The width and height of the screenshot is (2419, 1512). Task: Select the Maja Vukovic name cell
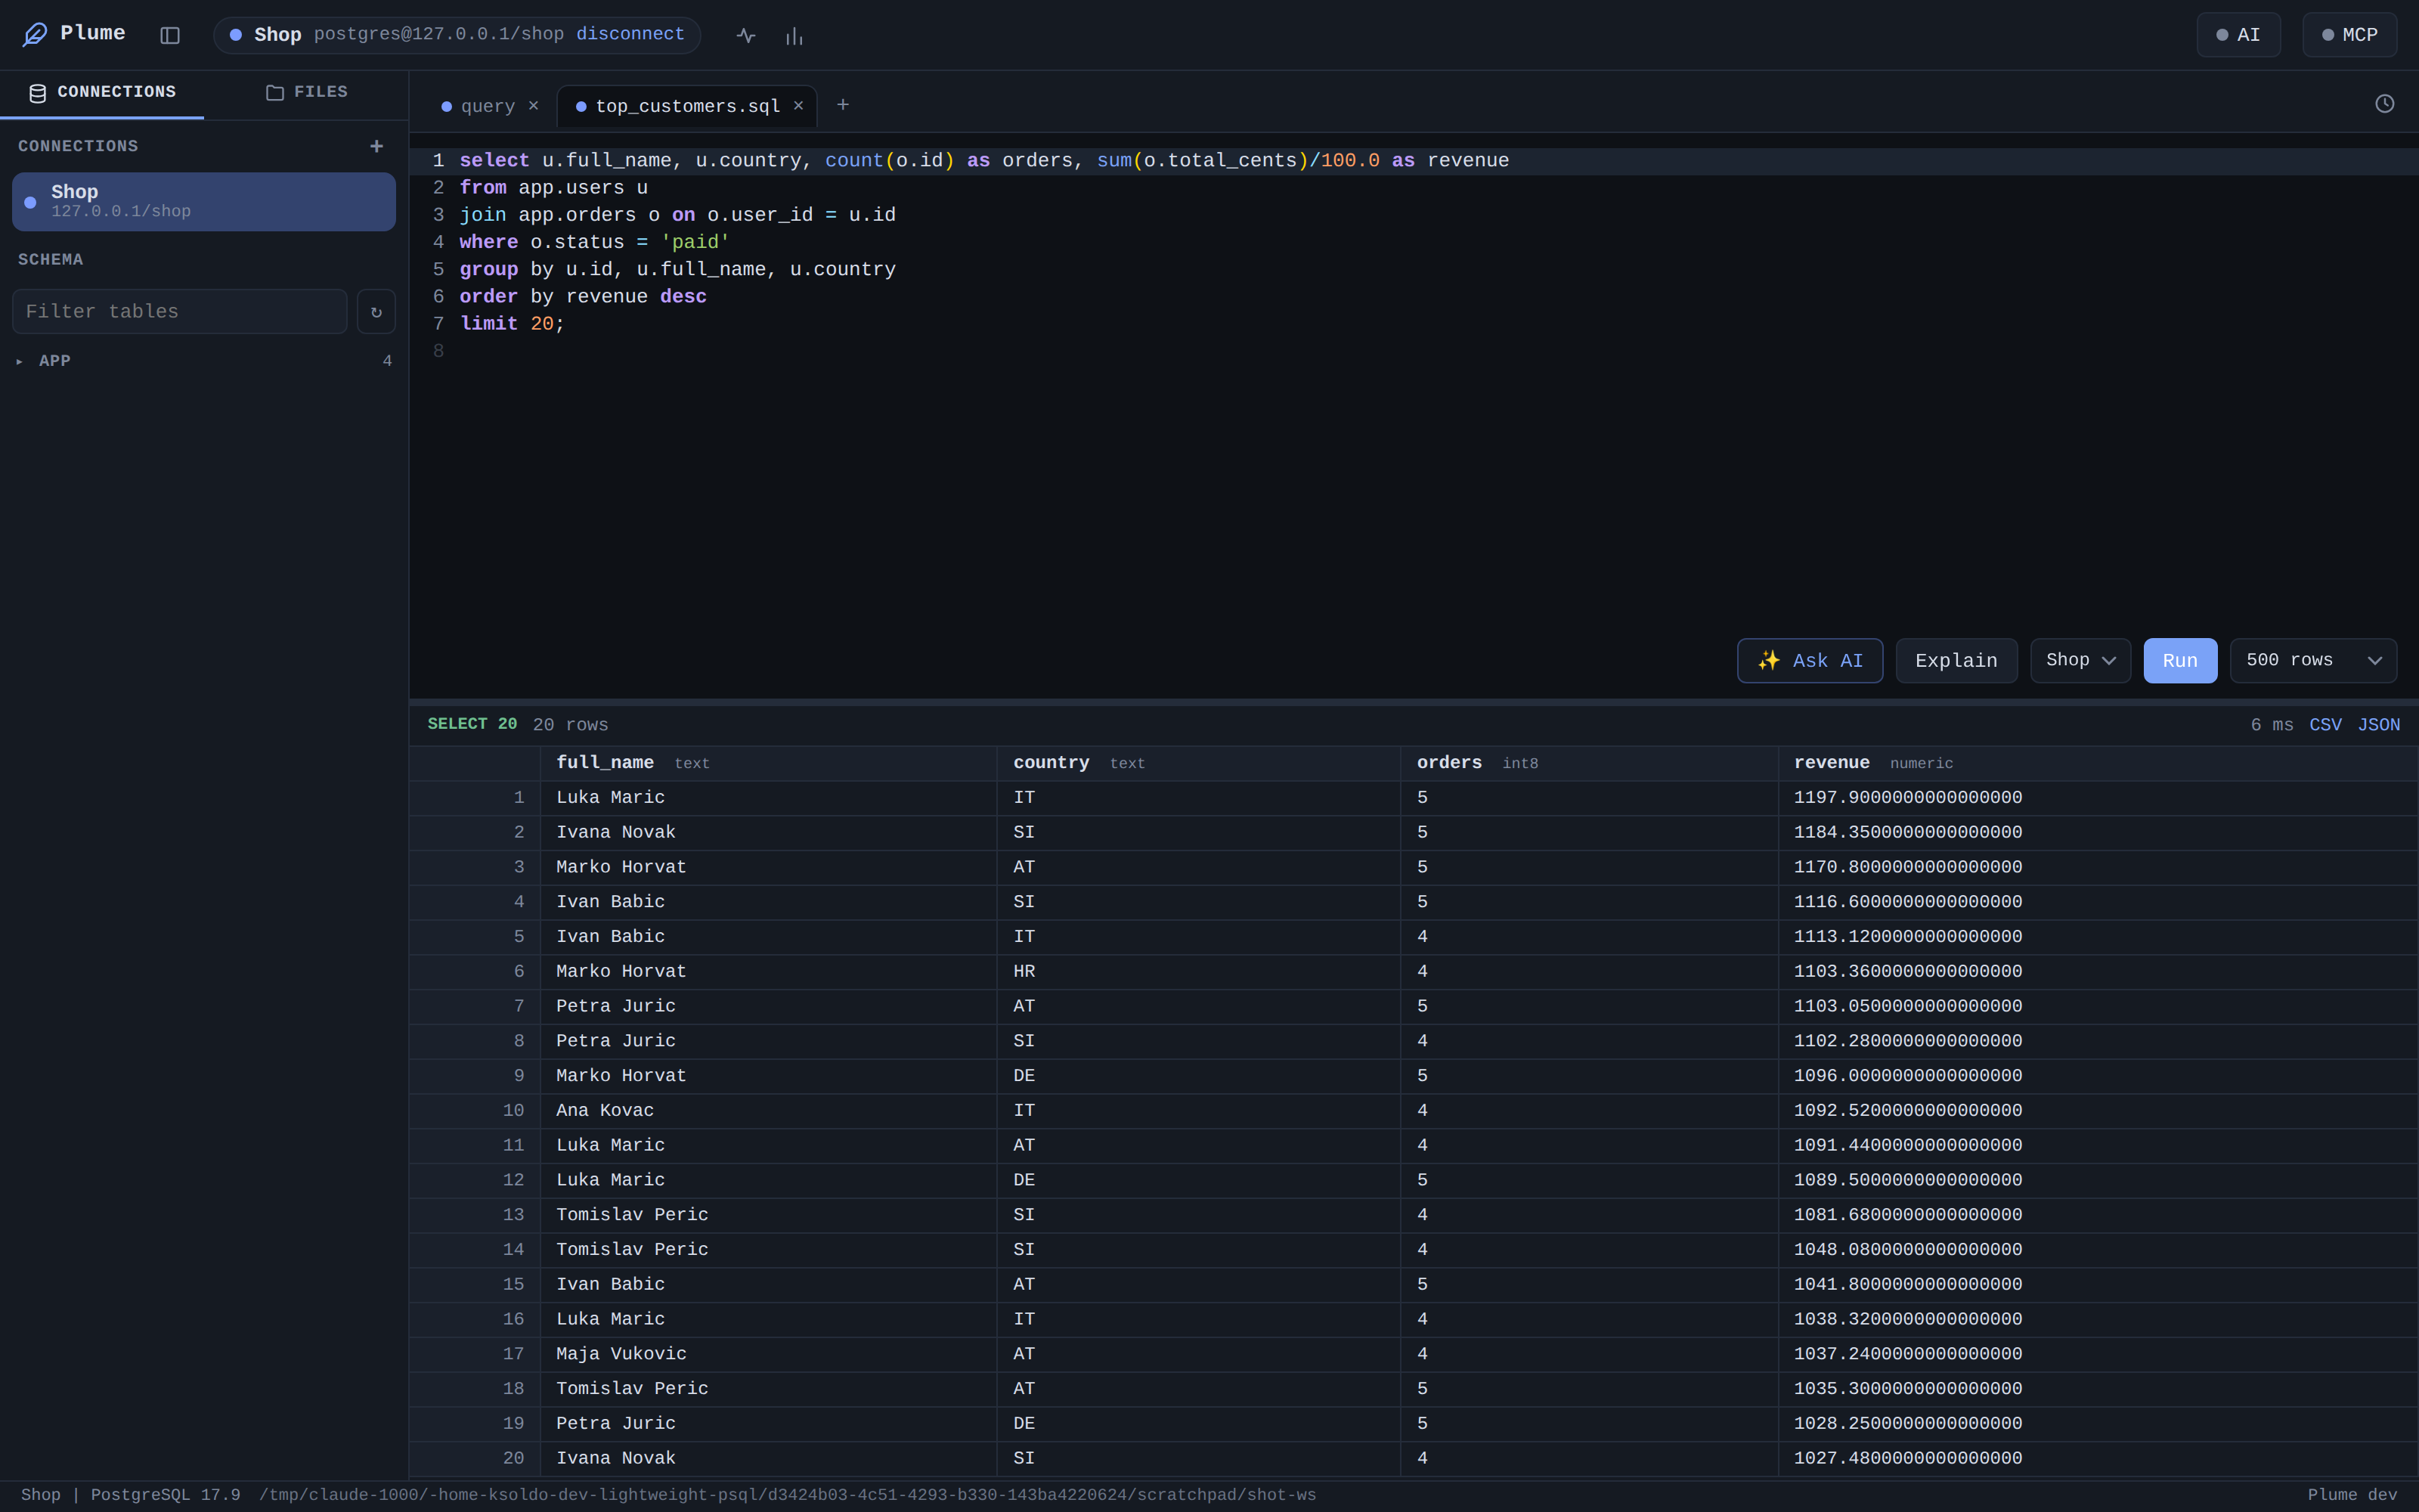pyautogui.click(x=768, y=1354)
